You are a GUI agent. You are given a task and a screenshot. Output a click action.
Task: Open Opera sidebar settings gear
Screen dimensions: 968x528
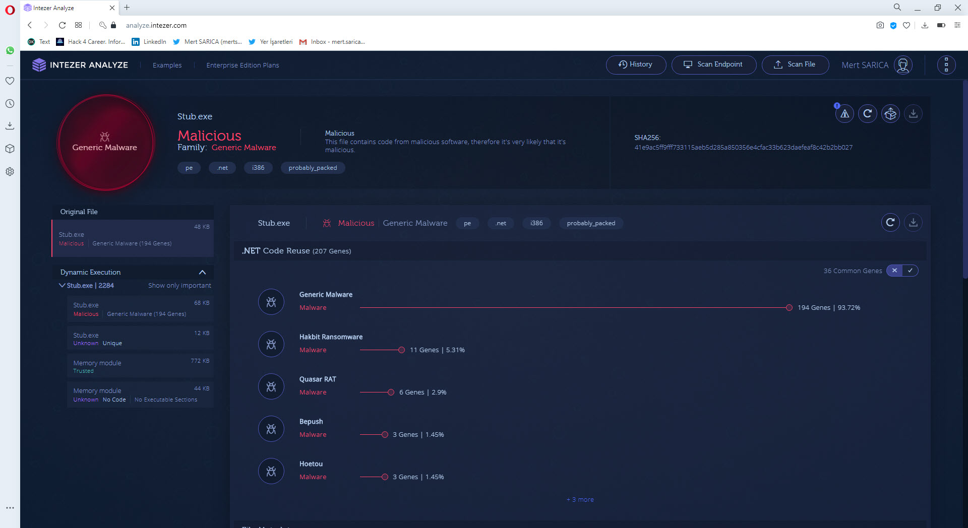10,171
